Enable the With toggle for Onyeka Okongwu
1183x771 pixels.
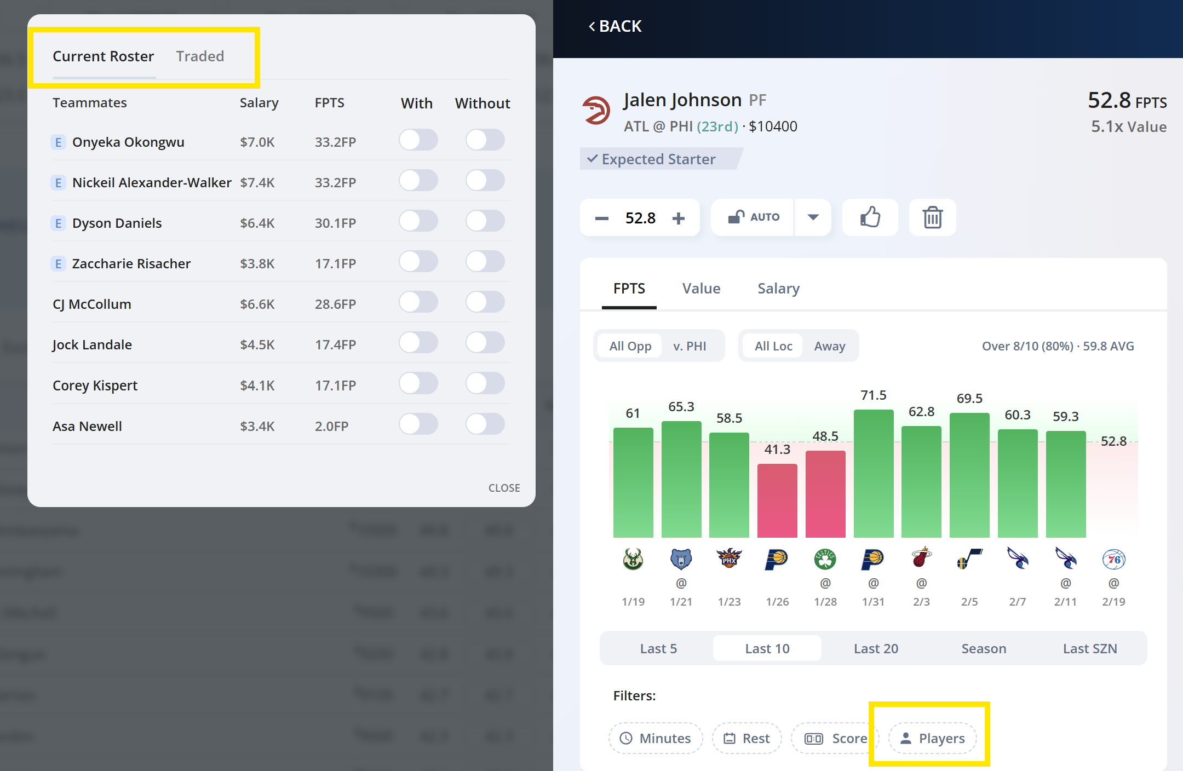click(x=418, y=140)
